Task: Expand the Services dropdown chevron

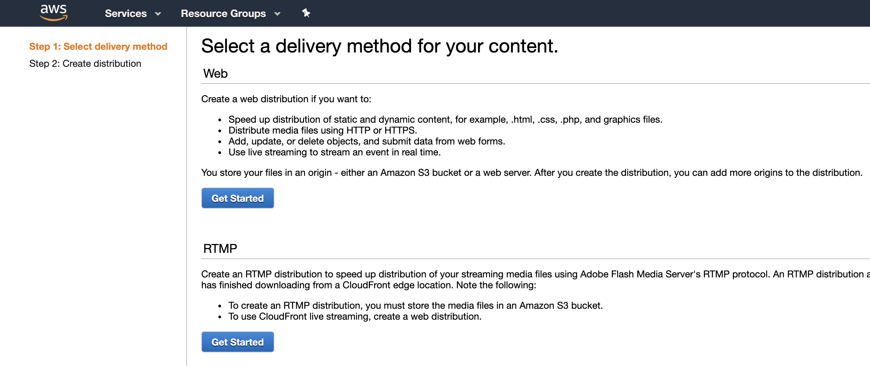Action: pos(157,14)
